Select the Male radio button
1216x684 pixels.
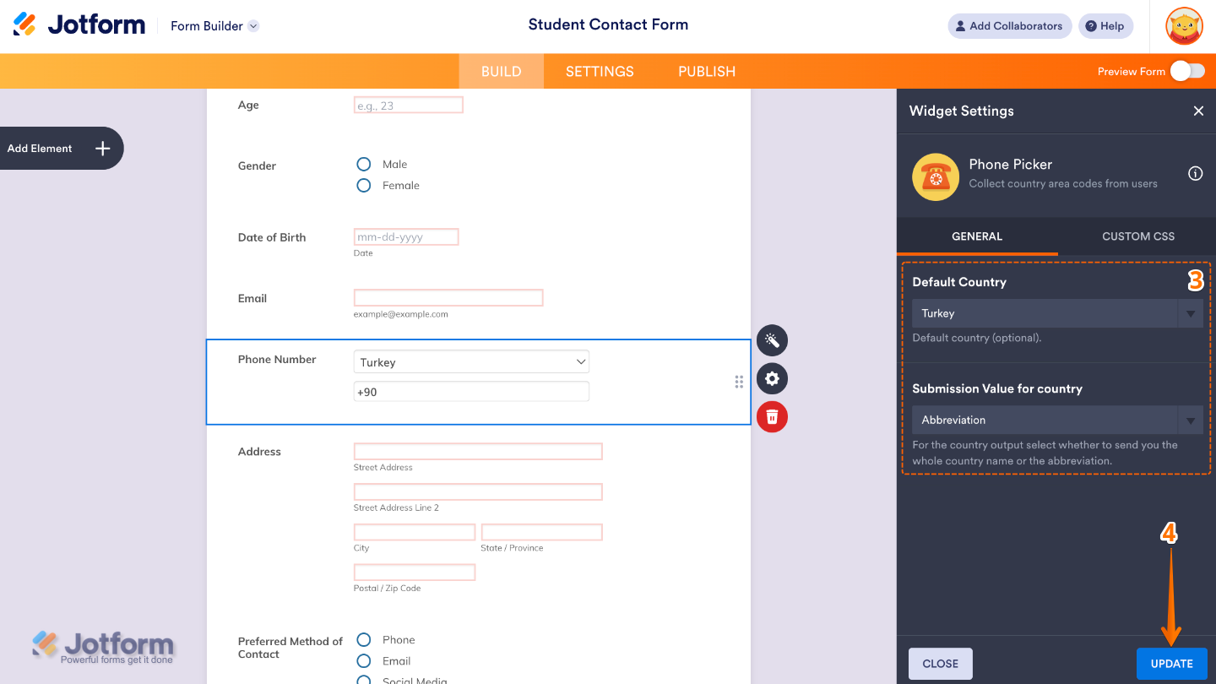pyautogui.click(x=363, y=164)
